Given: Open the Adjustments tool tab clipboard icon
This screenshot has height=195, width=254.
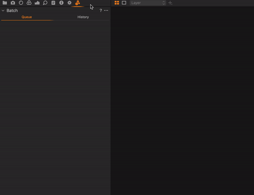Looking at the screenshot, I should pos(53,3).
